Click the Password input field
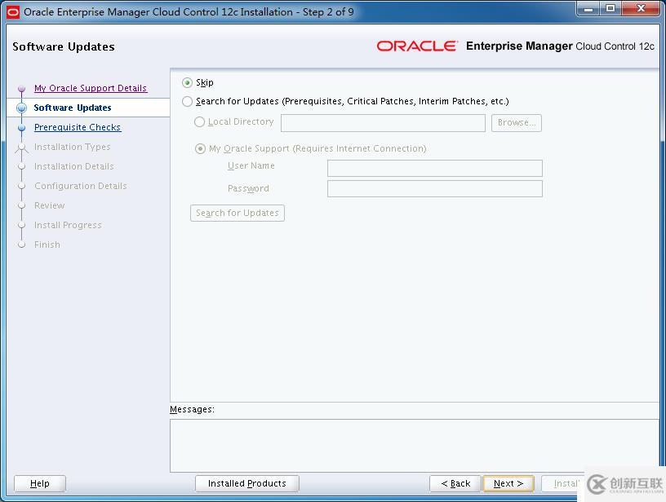 (x=434, y=187)
